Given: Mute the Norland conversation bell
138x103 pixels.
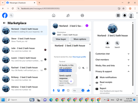Looking at the screenshot, I should (x=107, y=43).
